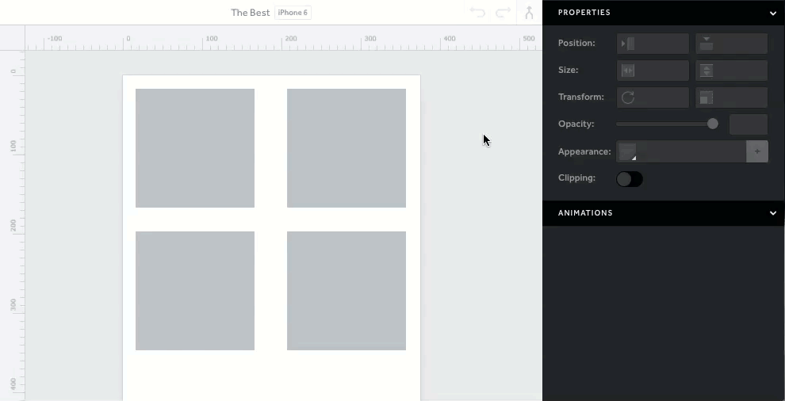Screen dimensions: 785x401
Task: Click the X position field
Action: (x=653, y=44)
